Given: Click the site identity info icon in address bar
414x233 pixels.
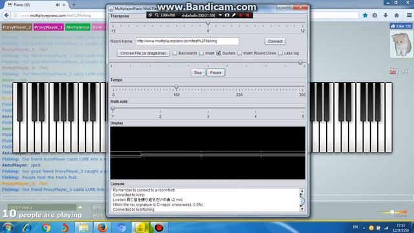Looking at the screenshot, I should click(16, 16).
